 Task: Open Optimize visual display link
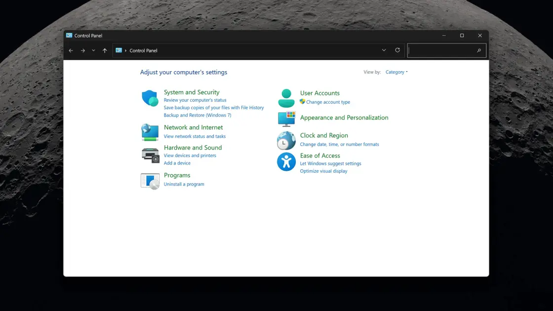pos(323,171)
